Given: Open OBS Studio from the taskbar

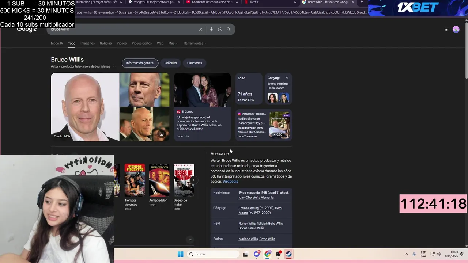Looking at the screenshot, I should coord(278,254).
